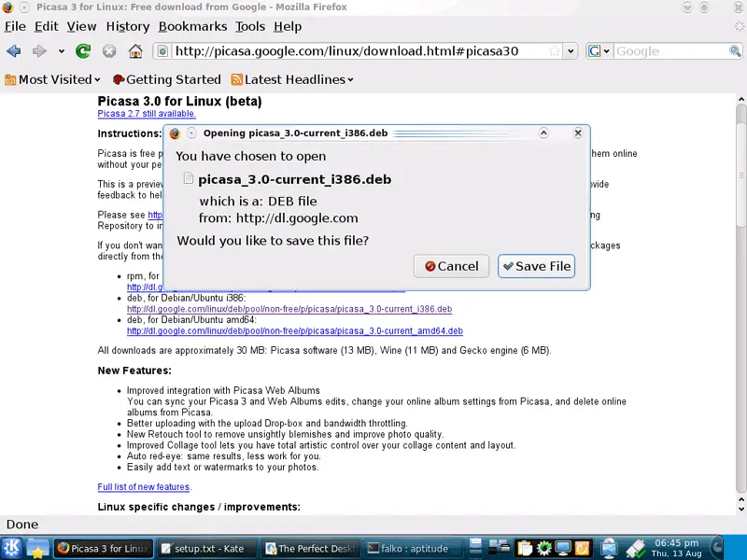Image resolution: width=747 pixels, height=560 pixels.
Task: Click the Stop loading icon
Action: coord(109,51)
